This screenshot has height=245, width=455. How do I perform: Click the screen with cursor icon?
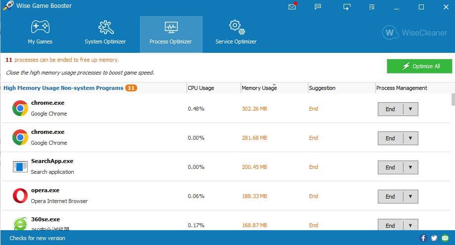[347, 7]
